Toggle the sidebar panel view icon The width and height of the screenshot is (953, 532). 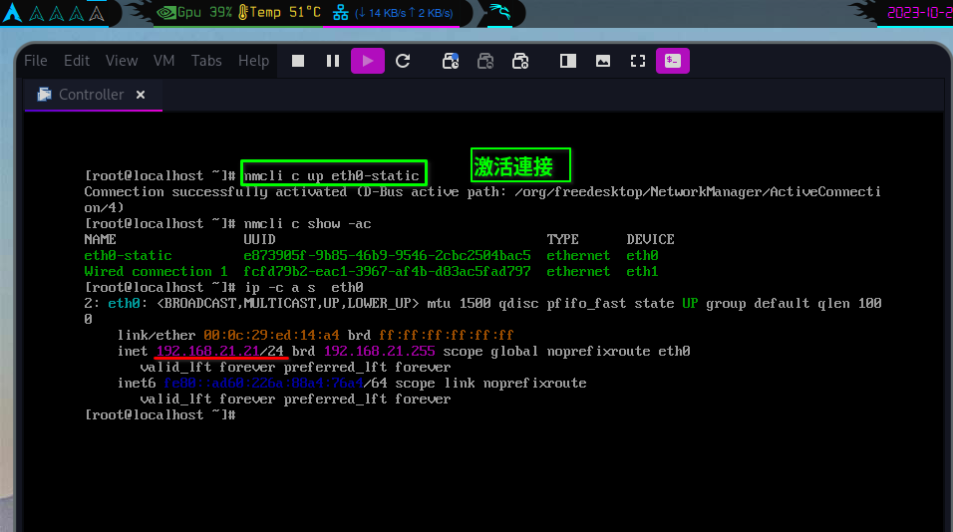coord(568,61)
